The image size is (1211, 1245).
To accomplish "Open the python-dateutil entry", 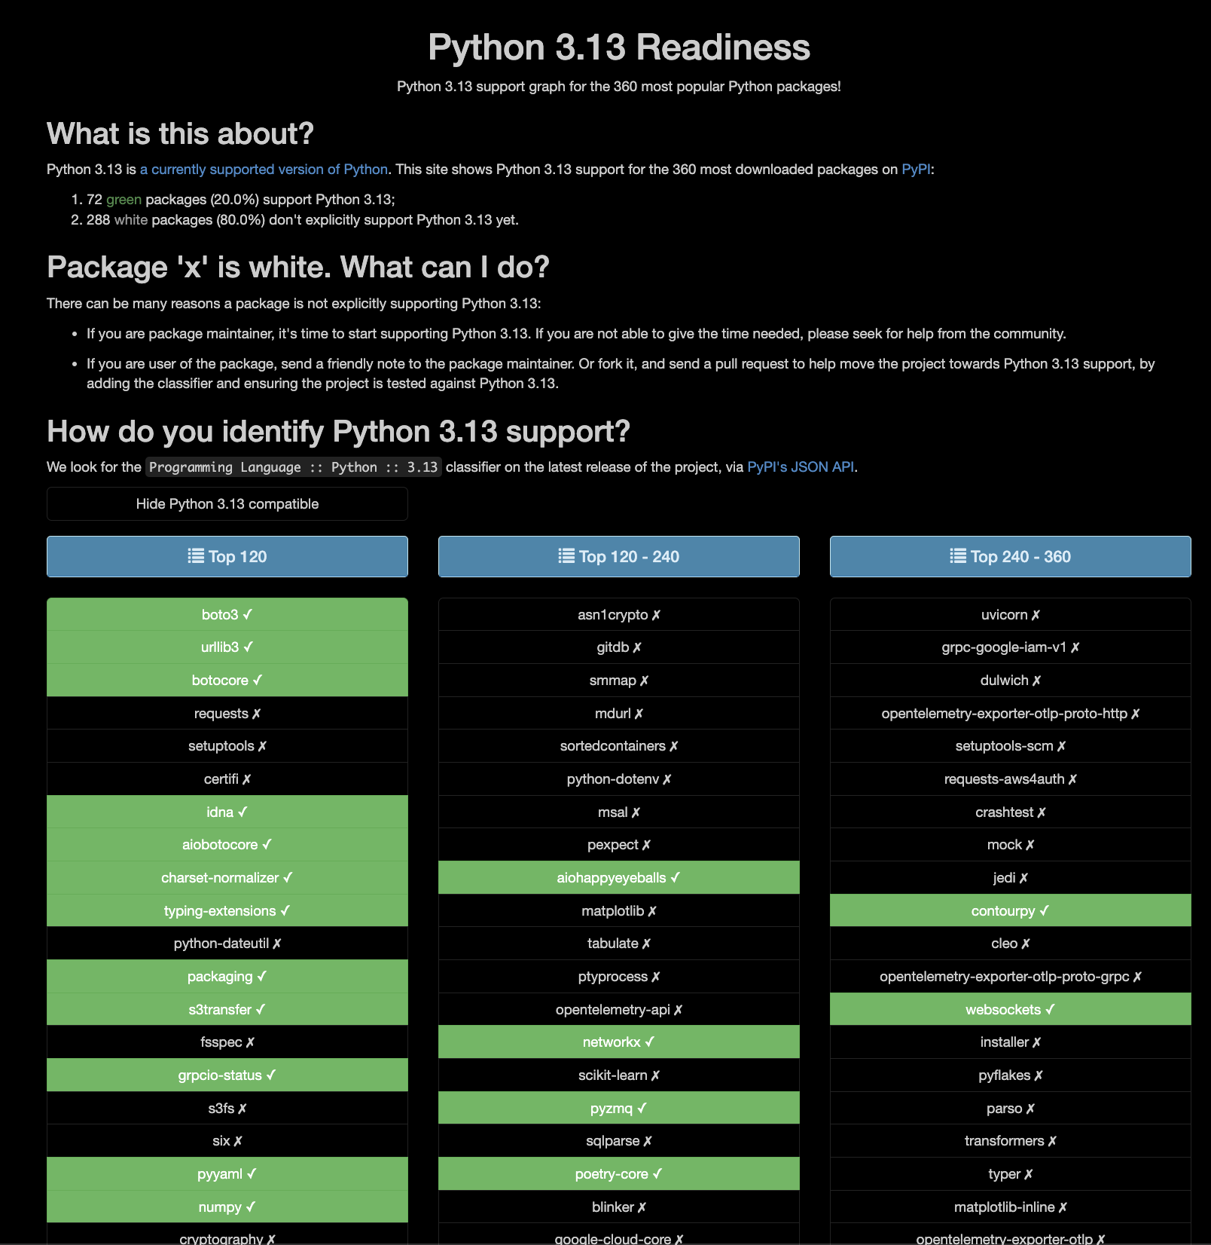I will [227, 944].
